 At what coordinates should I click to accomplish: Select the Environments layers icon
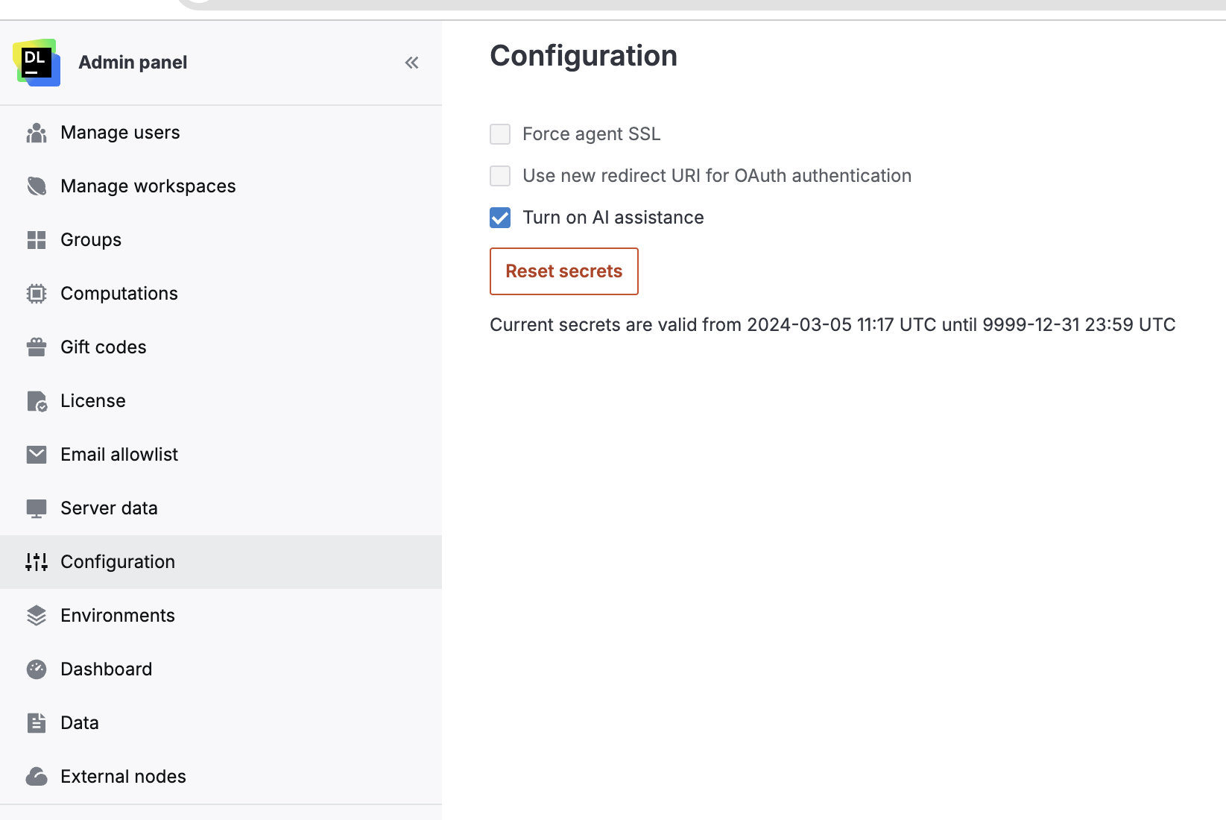point(36,615)
